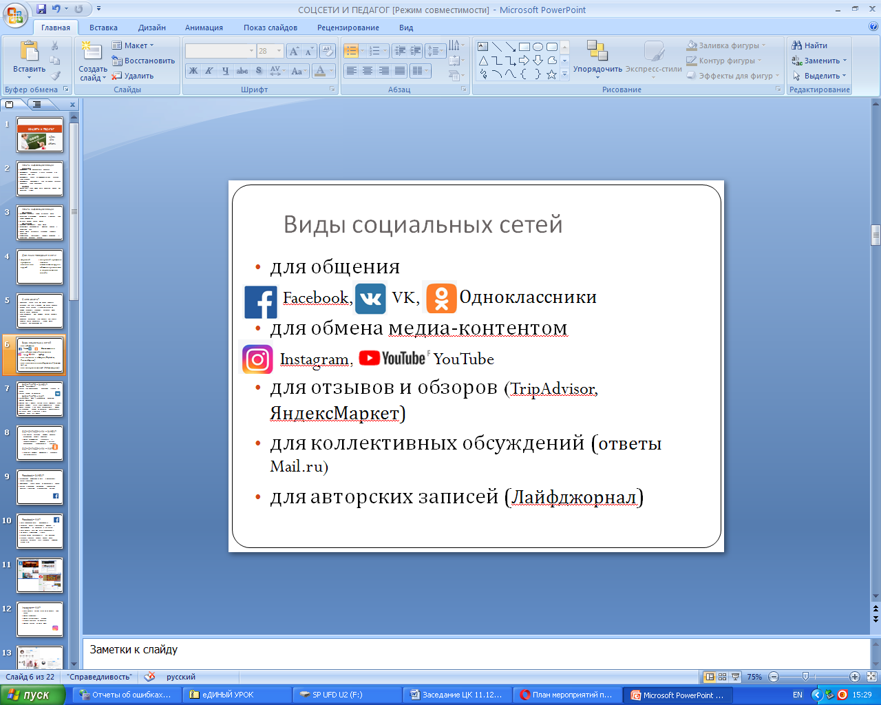Image resolution: width=881 pixels, height=705 pixels.
Task: Switch to the Анимация tab
Action: point(204,28)
